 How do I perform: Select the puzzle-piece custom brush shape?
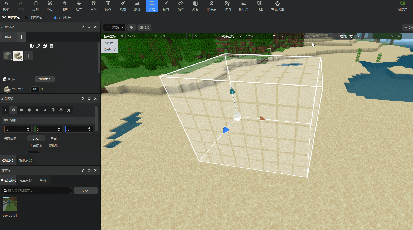click(x=69, y=110)
